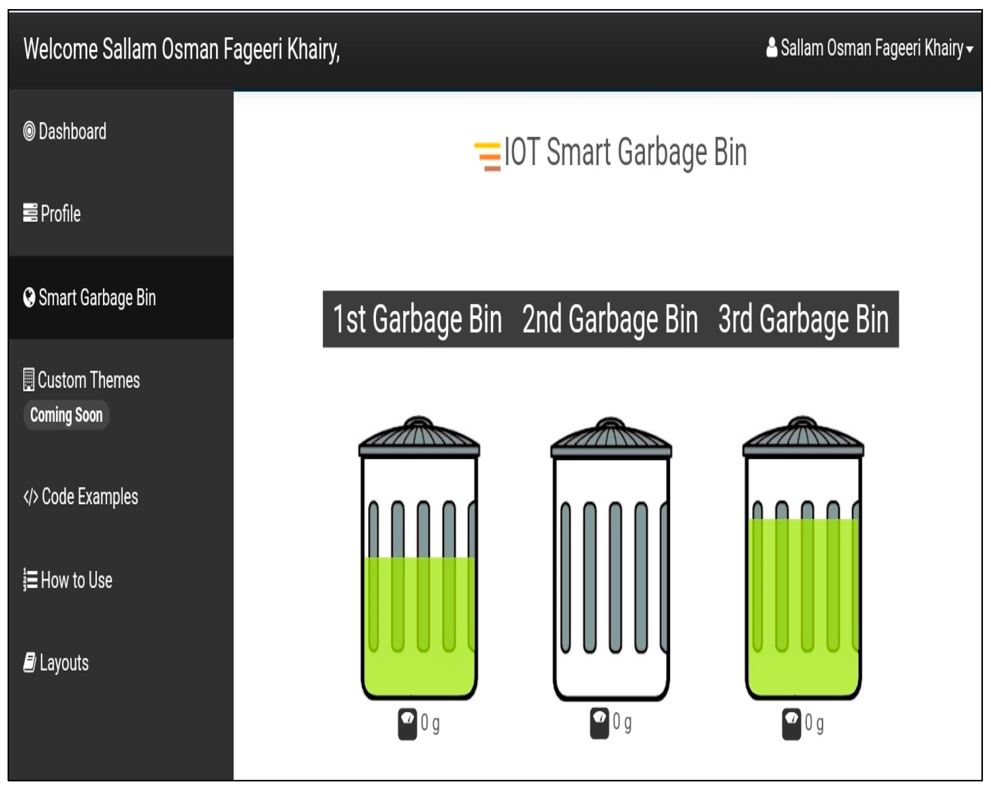Screen dimensions: 991x792
Task: Click the weight scale icon under third bin
Action: [791, 724]
